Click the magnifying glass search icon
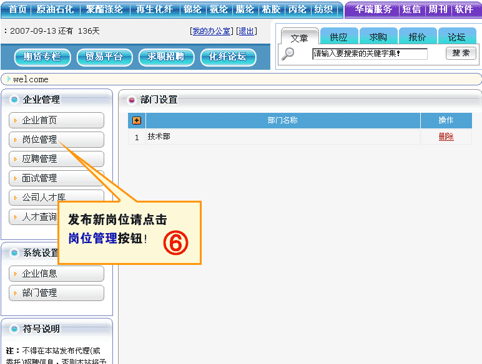This screenshot has width=482, height=364. [288, 54]
